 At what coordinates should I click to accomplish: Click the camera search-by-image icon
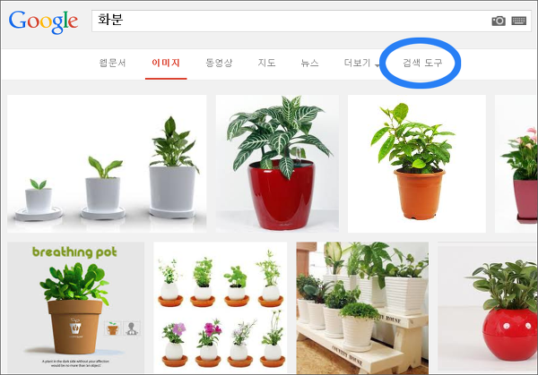[x=499, y=21]
